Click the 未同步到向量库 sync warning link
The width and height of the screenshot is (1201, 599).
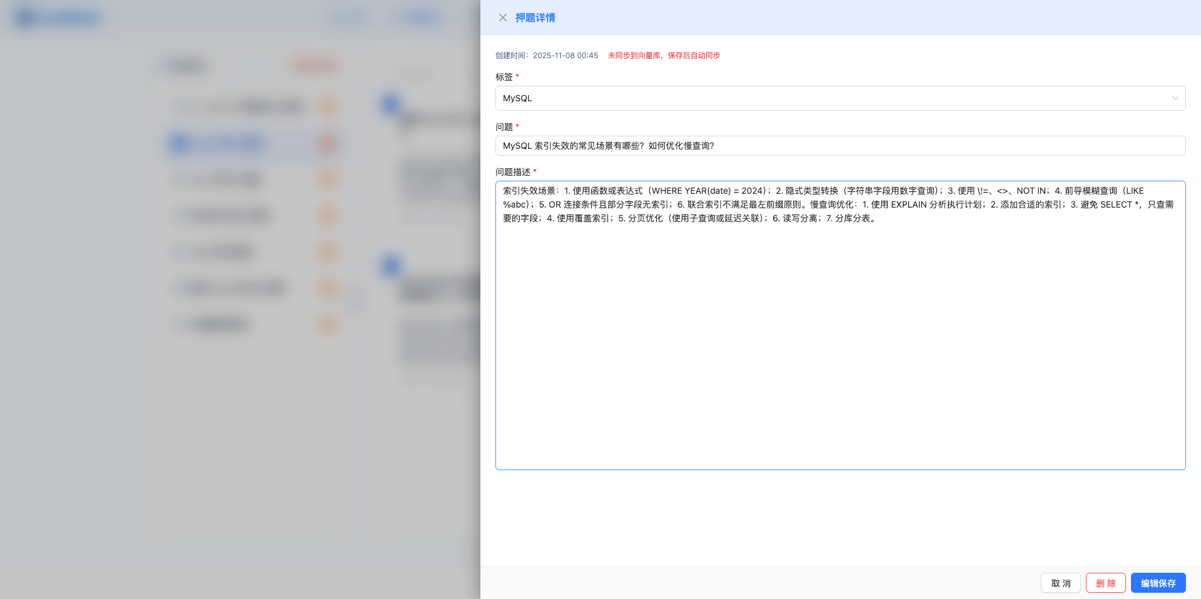tap(664, 56)
